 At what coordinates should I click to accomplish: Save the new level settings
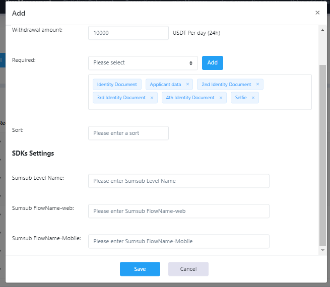tap(140, 269)
